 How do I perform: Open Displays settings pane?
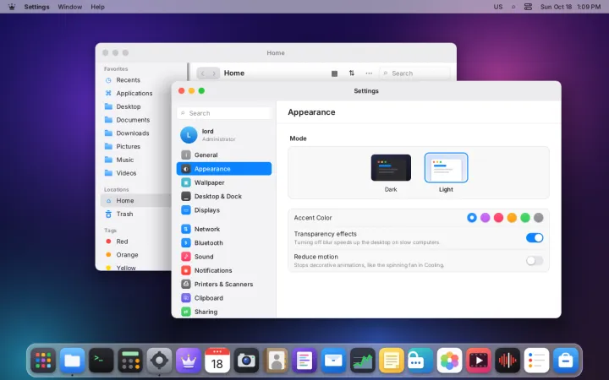(224, 209)
